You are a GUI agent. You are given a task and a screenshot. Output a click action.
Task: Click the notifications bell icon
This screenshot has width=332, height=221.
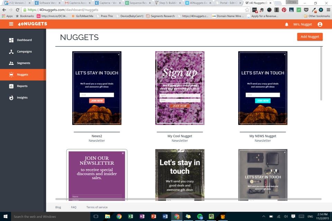pos(286,24)
